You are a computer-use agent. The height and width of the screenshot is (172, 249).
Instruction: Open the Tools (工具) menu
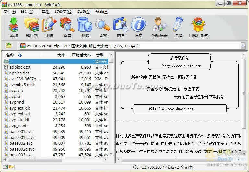[x=44, y=12]
